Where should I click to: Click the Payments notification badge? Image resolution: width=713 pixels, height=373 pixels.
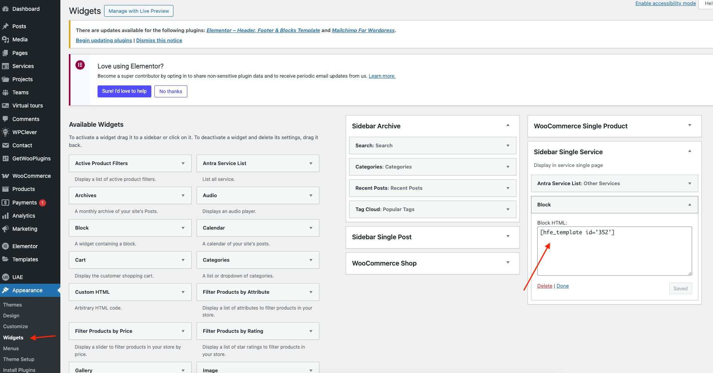pos(43,203)
